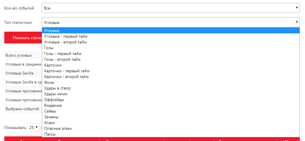Viewport: 305px width, 141px height.
Task: Choose Владение from the list
Action: (x=53, y=106)
